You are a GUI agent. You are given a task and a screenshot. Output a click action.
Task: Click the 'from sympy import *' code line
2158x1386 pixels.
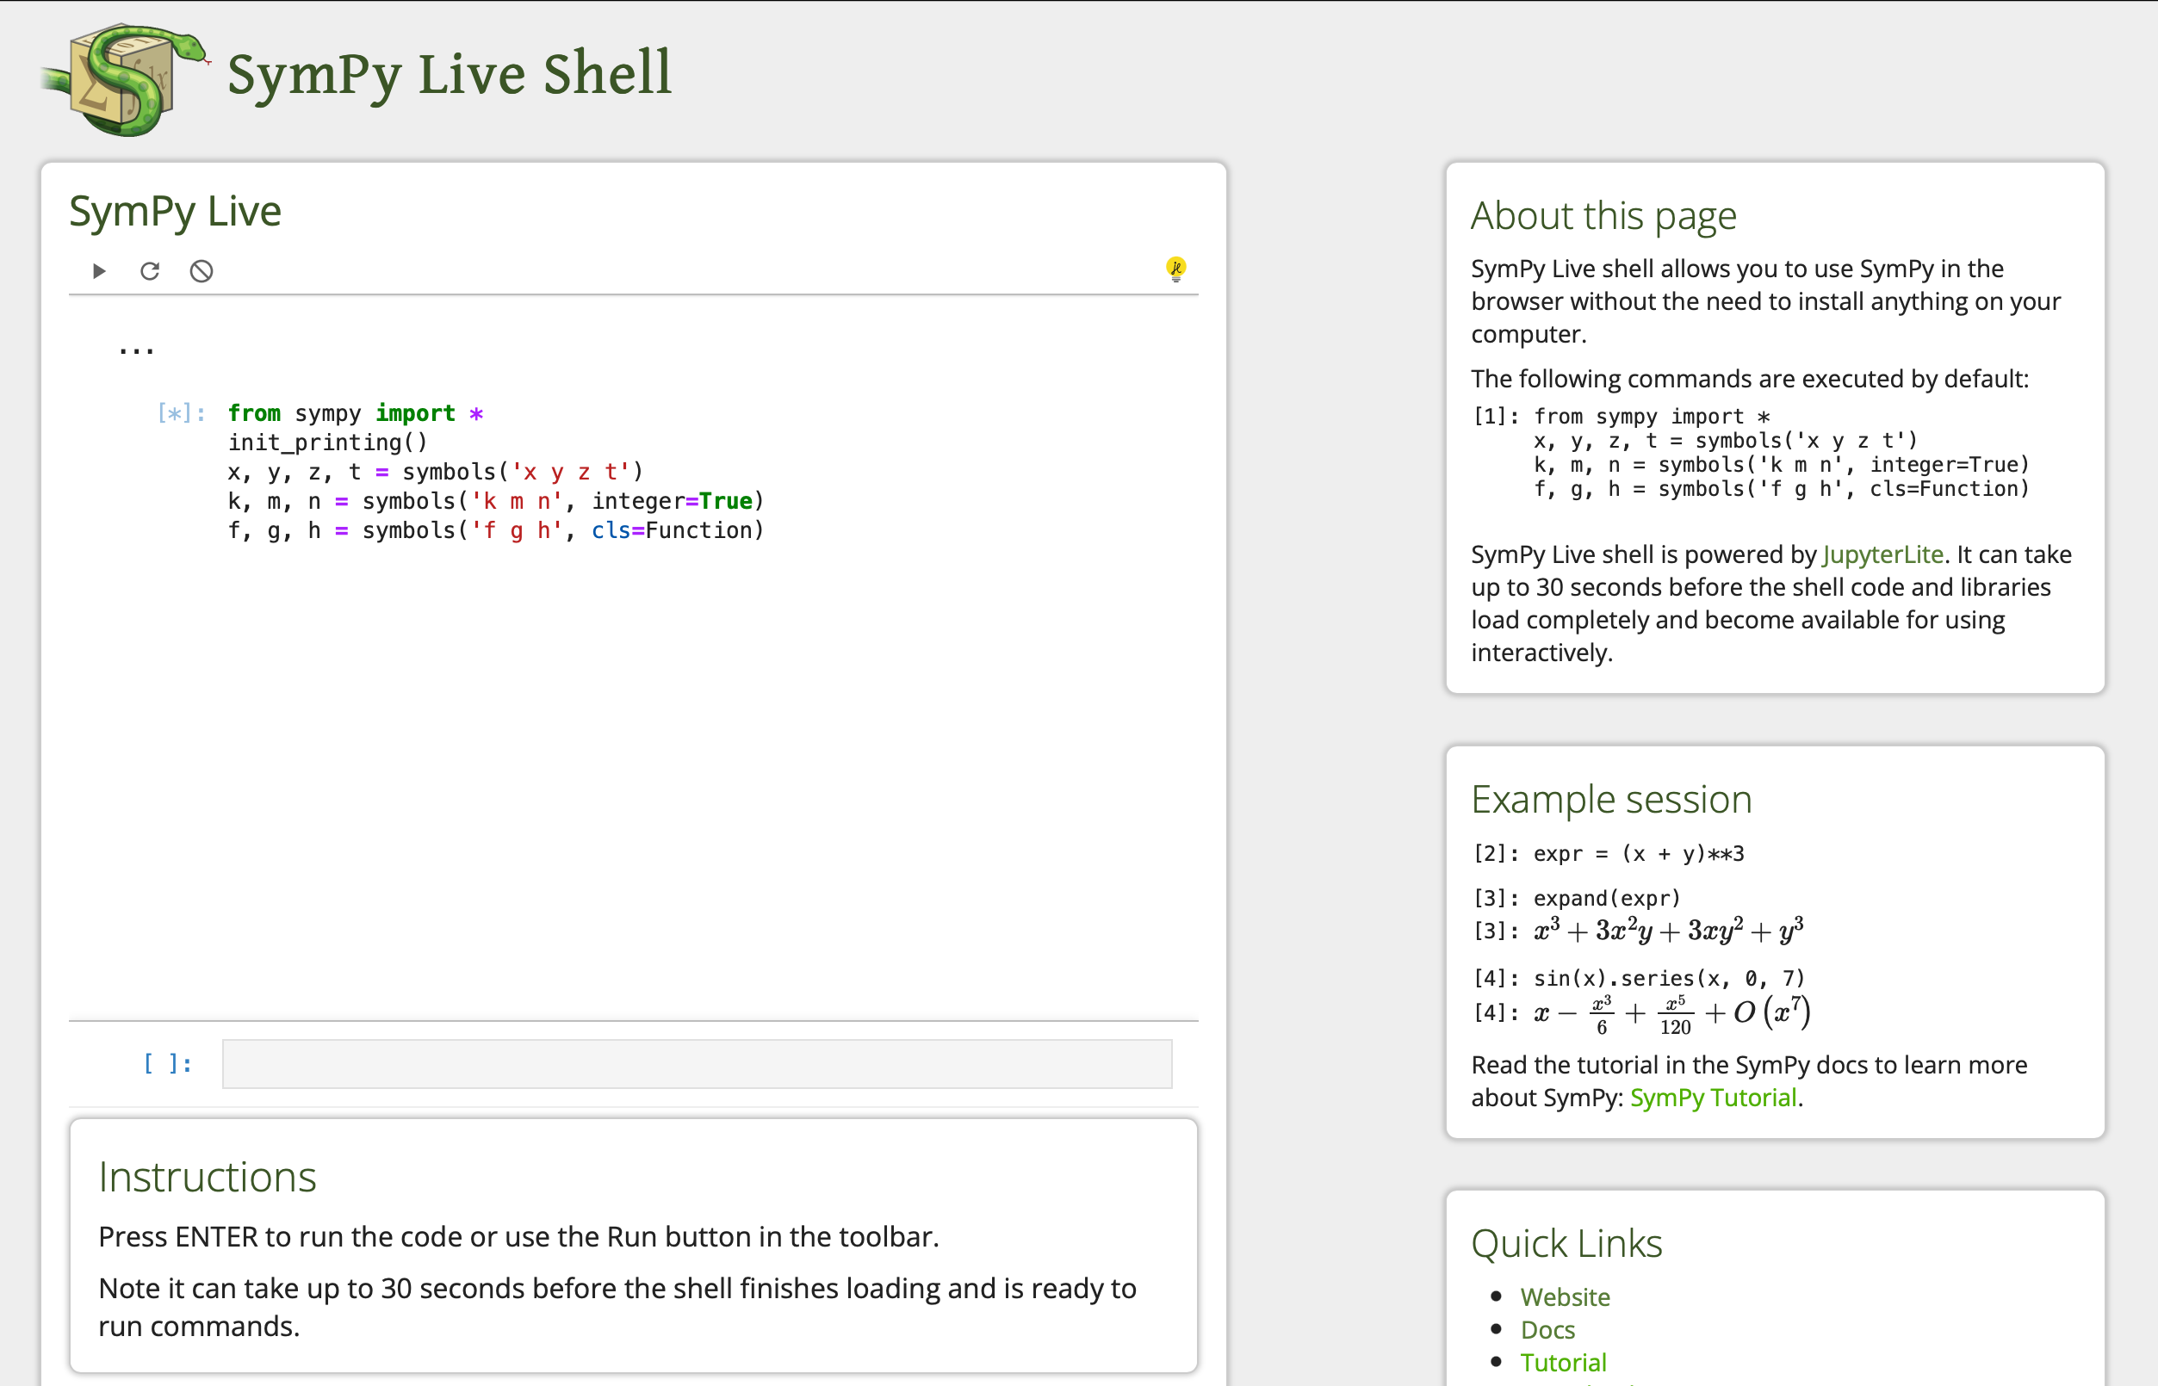click(x=356, y=413)
